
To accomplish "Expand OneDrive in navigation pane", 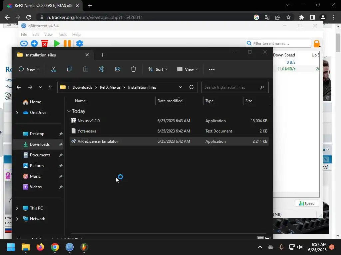I will [17, 113].
